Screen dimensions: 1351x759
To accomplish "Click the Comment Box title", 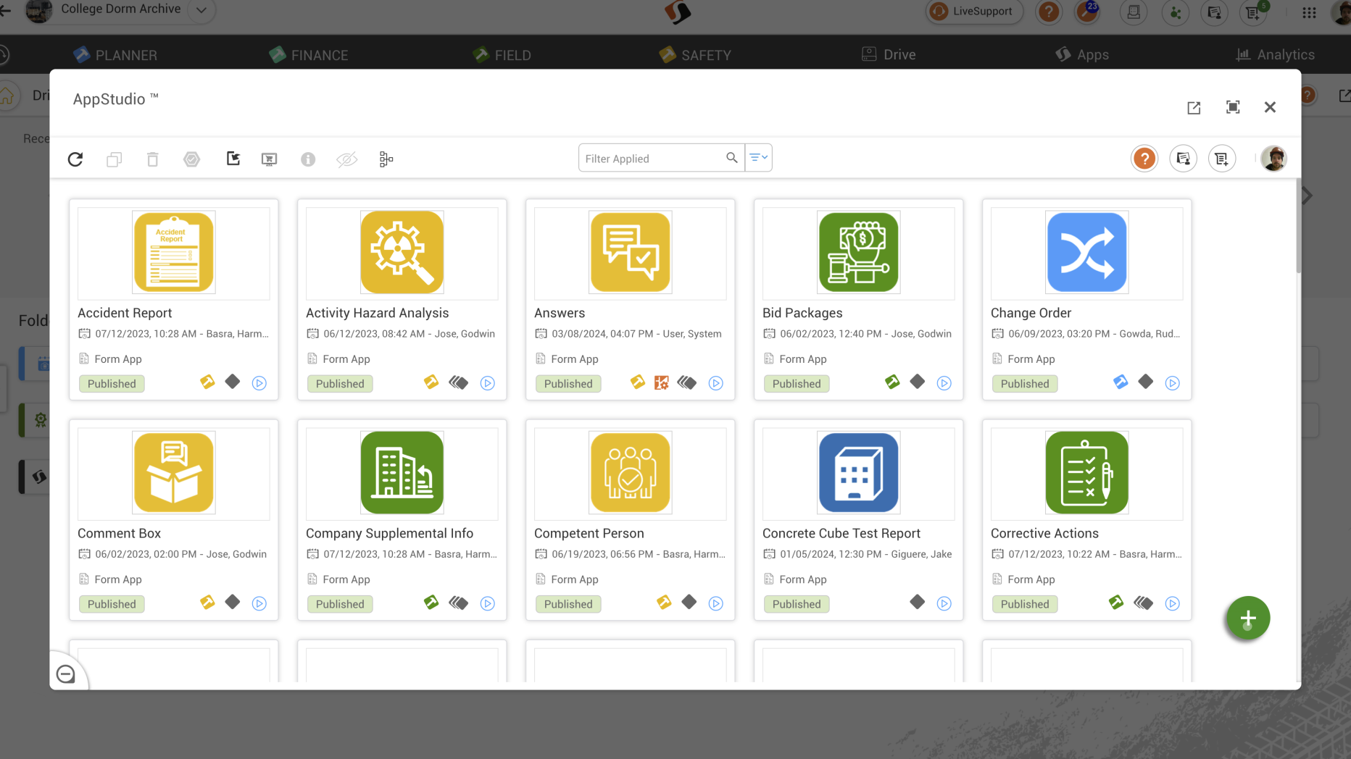I will [x=119, y=533].
